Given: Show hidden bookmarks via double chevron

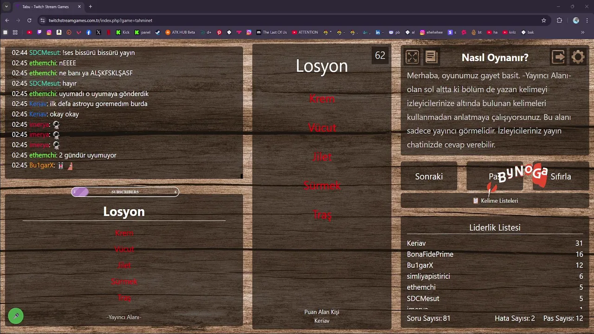Looking at the screenshot, I should tap(583, 32).
